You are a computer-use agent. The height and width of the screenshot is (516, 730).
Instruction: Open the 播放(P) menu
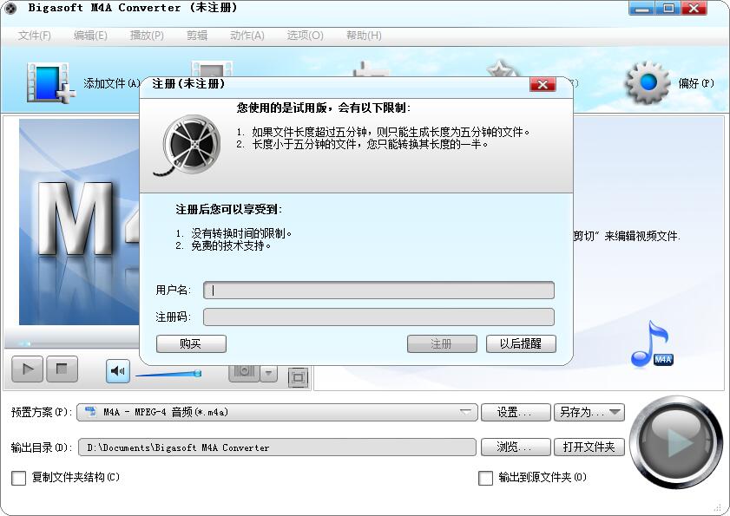click(147, 36)
